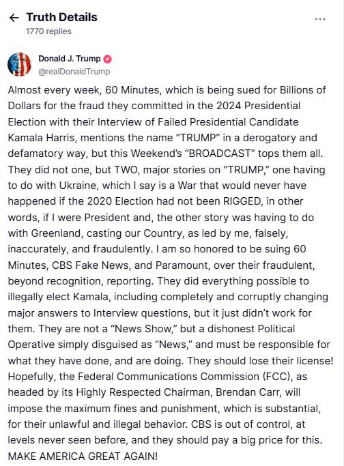344x466 pixels.
Task: Click the MAKE AMERICA GREAT AGAIN! line
Action: pos(83,456)
